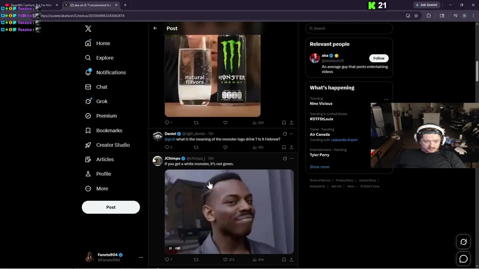Open aka's avatar in Relevant people

tap(315, 58)
